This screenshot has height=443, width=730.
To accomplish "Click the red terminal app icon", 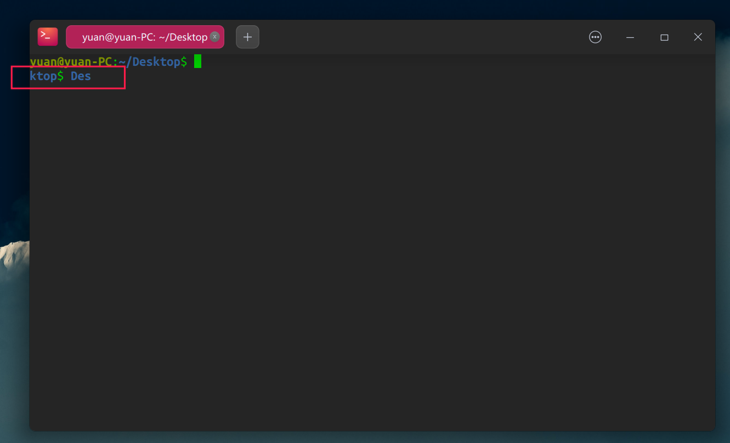I will pos(48,37).
